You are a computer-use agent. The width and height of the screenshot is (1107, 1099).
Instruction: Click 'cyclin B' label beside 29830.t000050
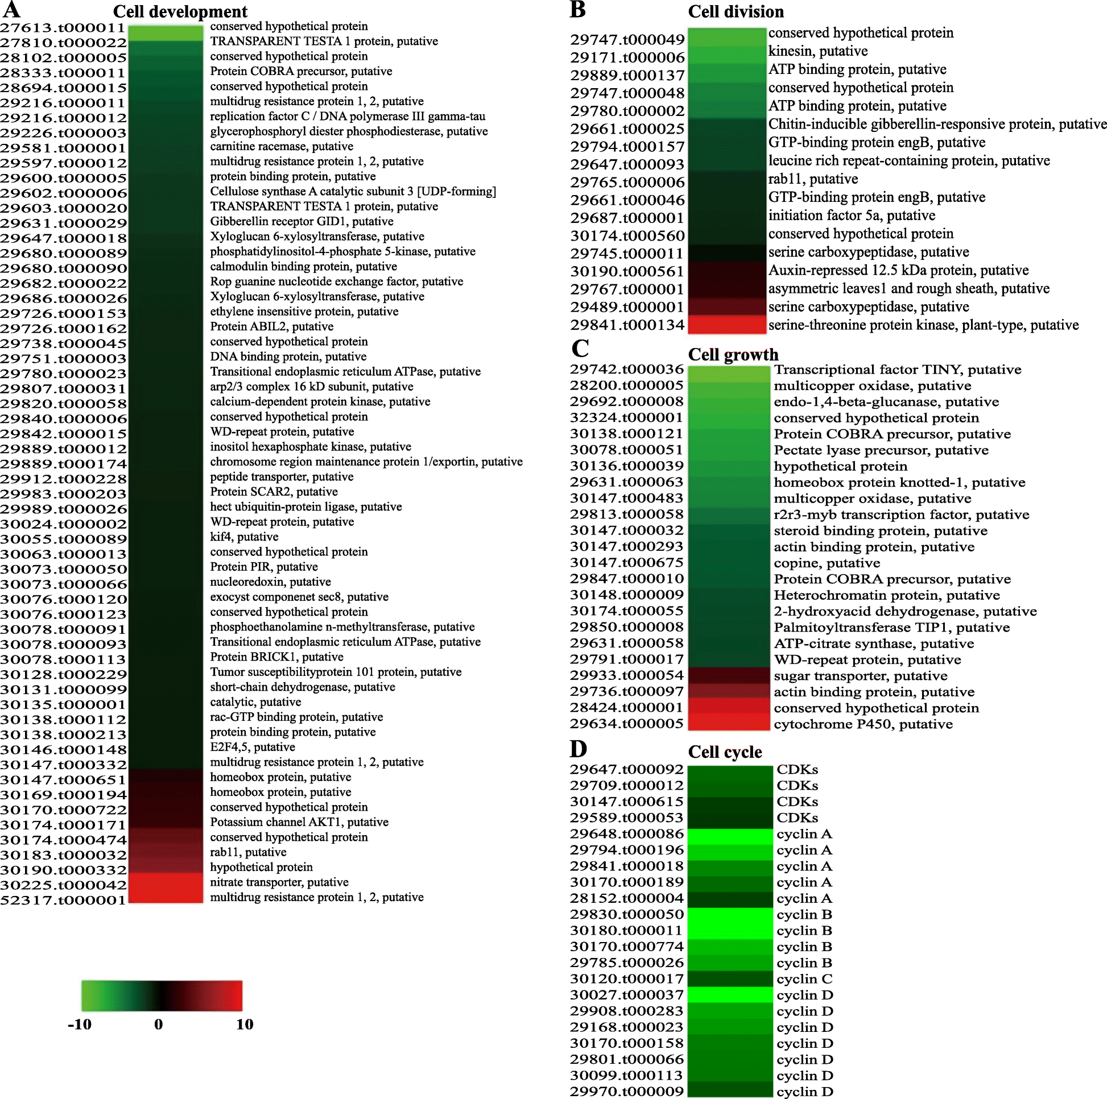(x=804, y=915)
